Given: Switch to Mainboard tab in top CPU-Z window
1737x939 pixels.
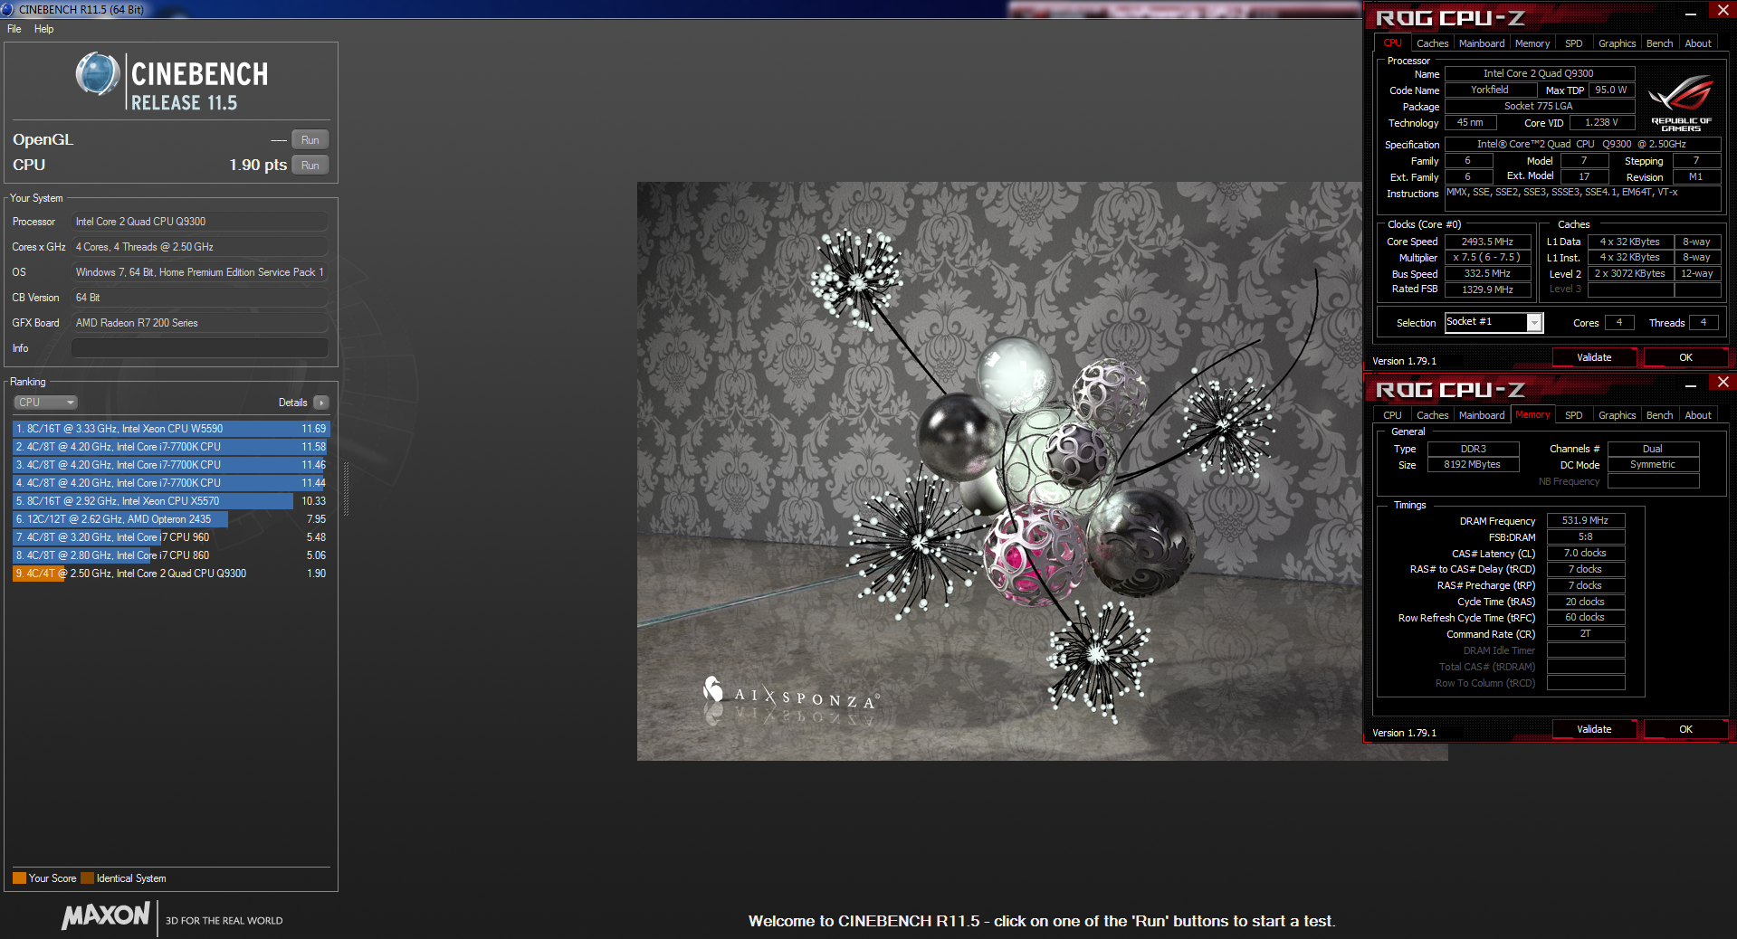Looking at the screenshot, I should [x=1482, y=43].
